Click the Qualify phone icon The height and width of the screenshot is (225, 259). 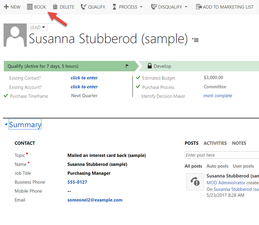[x=83, y=7]
